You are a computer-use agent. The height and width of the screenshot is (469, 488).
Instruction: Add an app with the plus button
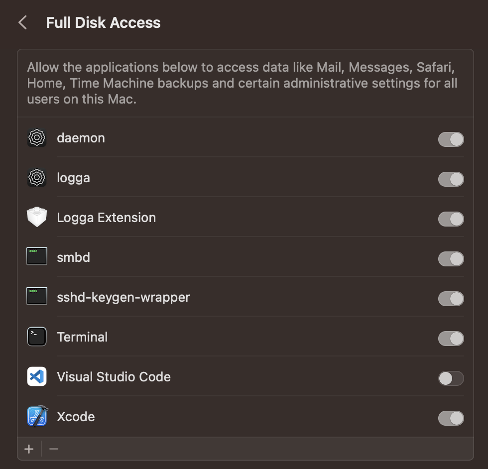pyautogui.click(x=28, y=449)
